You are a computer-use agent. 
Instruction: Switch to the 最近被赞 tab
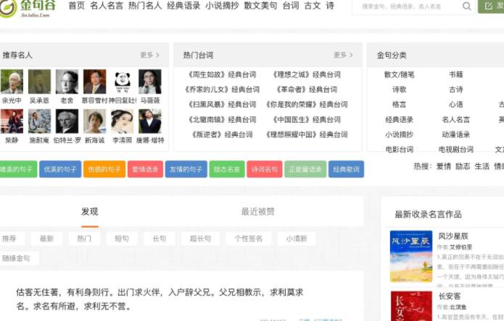pos(257,211)
